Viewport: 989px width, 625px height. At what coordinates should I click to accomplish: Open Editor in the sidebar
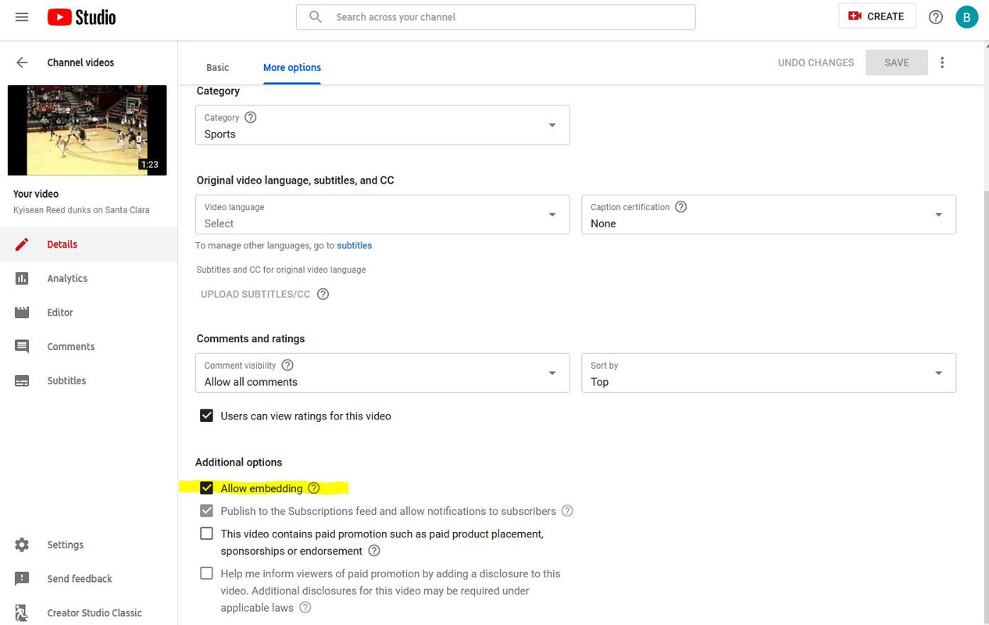(88, 312)
